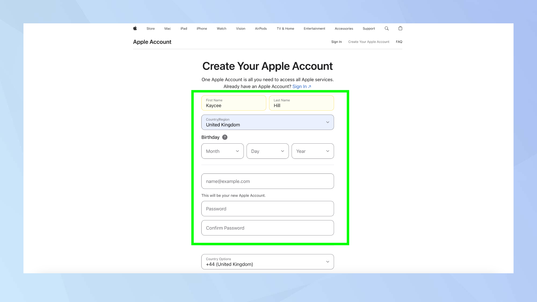The width and height of the screenshot is (537, 302).
Task: Click the FAQ link in the header
Action: pos(399,42)
